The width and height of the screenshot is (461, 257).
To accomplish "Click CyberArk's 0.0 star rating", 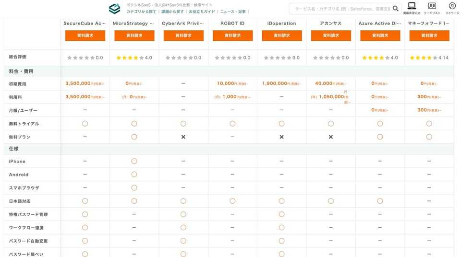I will coord(183,58).
